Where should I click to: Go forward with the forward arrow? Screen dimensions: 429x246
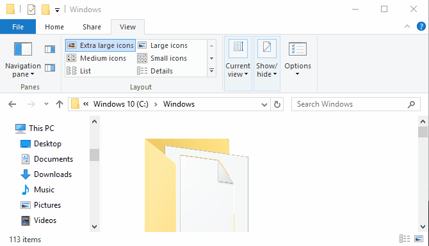click(31, 104)
